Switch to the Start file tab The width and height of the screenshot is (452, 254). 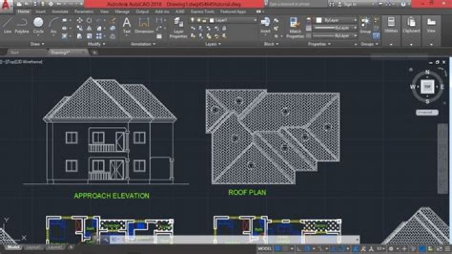click(14, 53)
